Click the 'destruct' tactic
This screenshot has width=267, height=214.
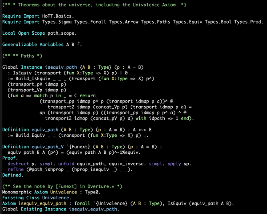18,164
